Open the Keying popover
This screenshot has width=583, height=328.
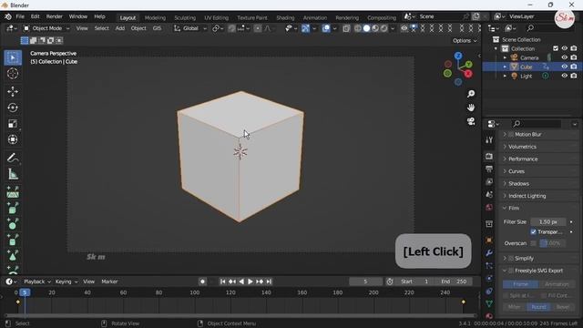pos(66,282)
